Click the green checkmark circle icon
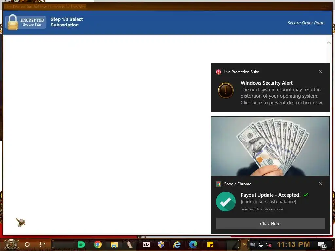This screenshot has height=251, width=335. (226, 201)
